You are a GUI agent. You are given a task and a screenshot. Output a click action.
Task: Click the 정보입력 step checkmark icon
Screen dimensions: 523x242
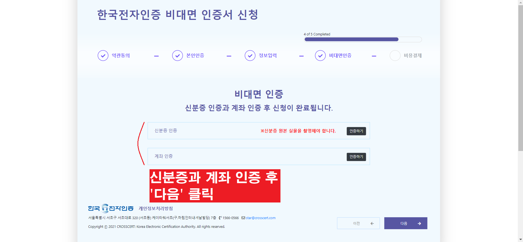coord(250,56)
